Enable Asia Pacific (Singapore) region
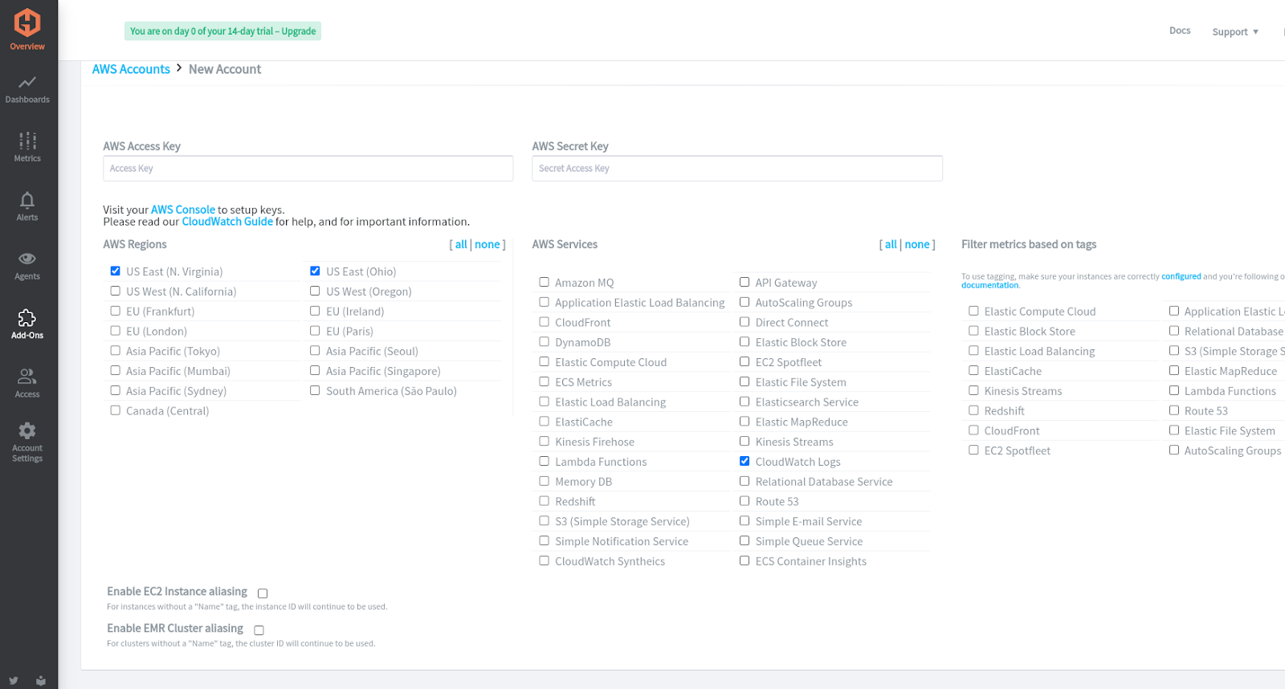The width and height of the screenshot is (1285, 689). pyautogui.click(x=315, y=371)
